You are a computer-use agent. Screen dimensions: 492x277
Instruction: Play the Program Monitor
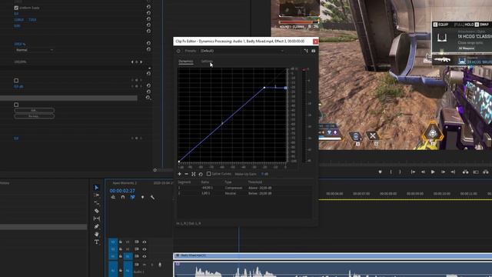tap(433, 172)
